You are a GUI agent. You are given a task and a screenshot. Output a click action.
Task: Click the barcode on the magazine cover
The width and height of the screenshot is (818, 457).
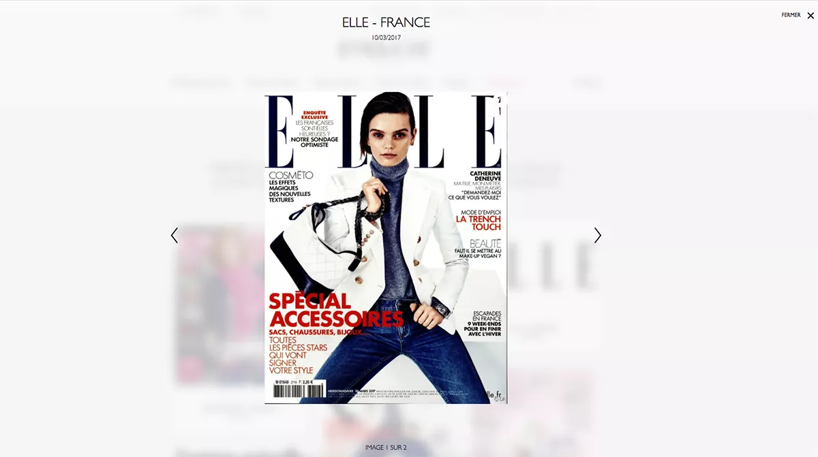pos(299,390)
